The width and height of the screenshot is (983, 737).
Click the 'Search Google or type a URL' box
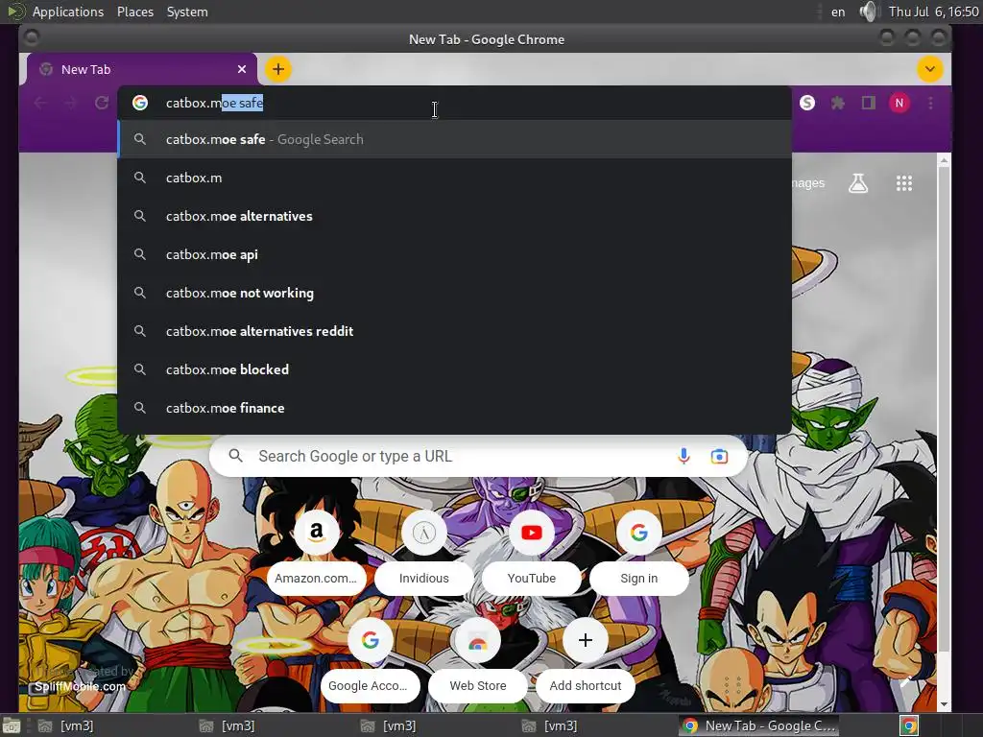pos(478,456)
